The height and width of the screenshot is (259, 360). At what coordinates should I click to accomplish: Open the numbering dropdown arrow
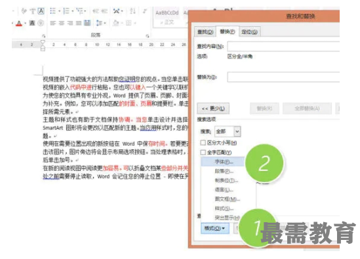tap(72, 11)
